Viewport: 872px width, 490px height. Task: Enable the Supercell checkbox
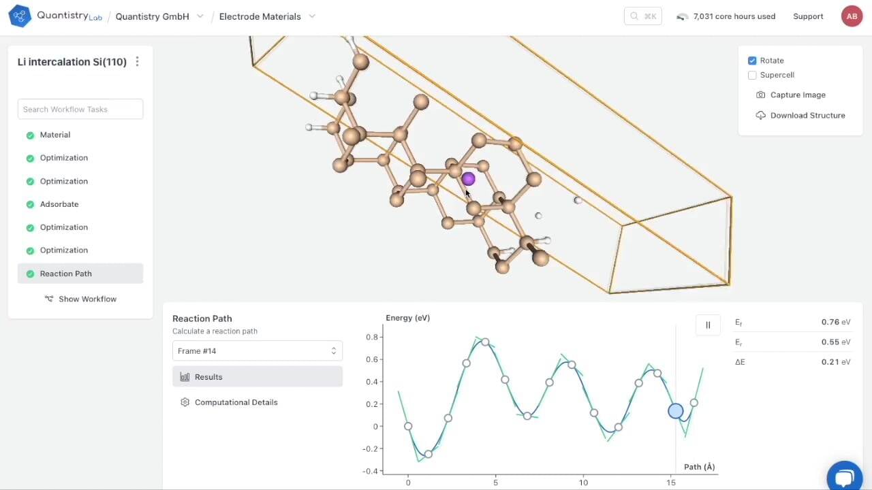point(752,75)
